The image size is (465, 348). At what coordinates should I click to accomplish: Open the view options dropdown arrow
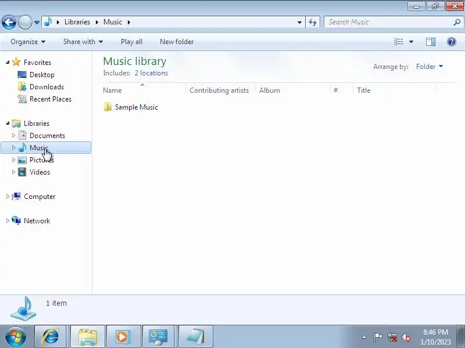(411, 42)
